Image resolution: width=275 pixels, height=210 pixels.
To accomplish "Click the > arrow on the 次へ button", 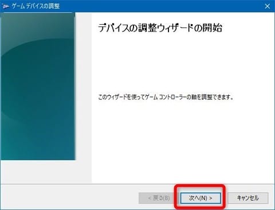I will click(x=211, y=198).
